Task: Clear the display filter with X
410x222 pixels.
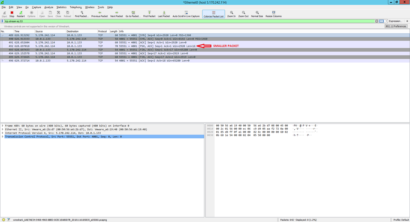Action: 376,21
